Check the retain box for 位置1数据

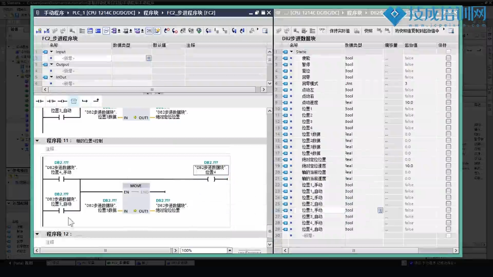pyautogui.click(x=448, y=134)
